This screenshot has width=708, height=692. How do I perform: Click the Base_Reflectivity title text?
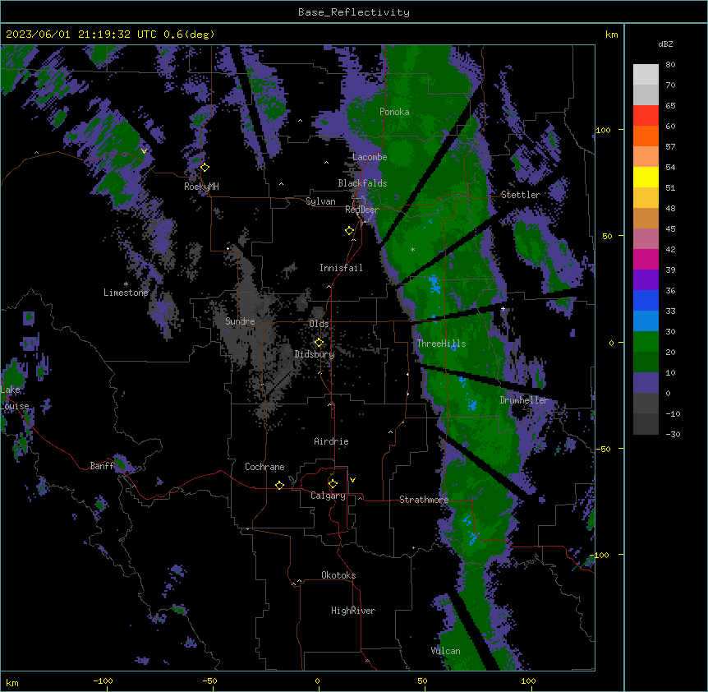tap(354, 12)
